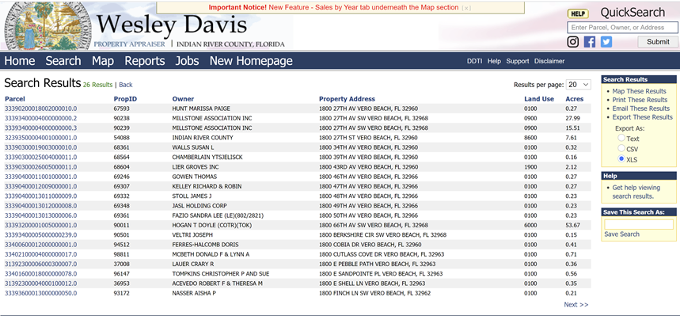Click the Florida state seal logo
This screenshot has height=316, width=680.
tap(47, 25)
